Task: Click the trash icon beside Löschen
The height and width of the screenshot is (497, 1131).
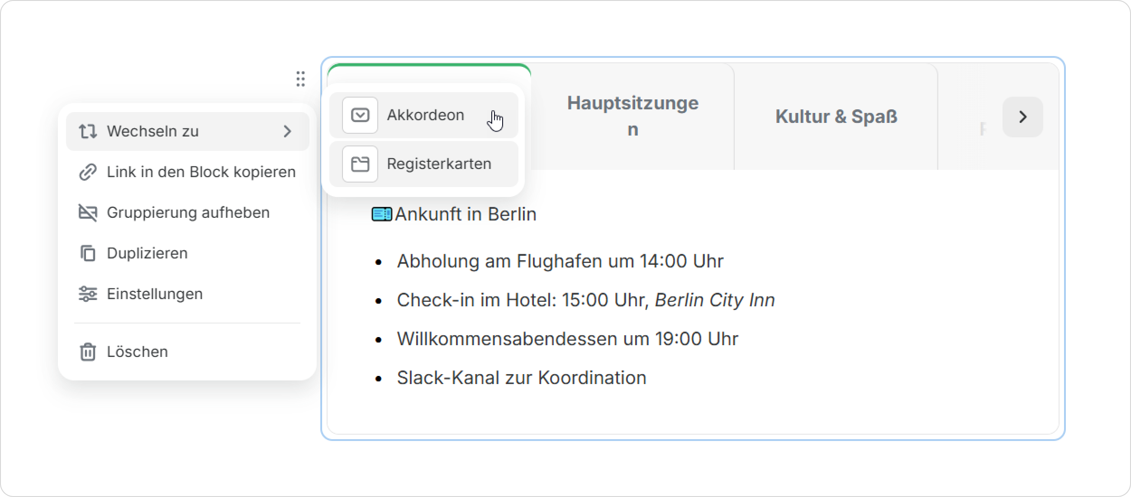Action: pos(88,352)
